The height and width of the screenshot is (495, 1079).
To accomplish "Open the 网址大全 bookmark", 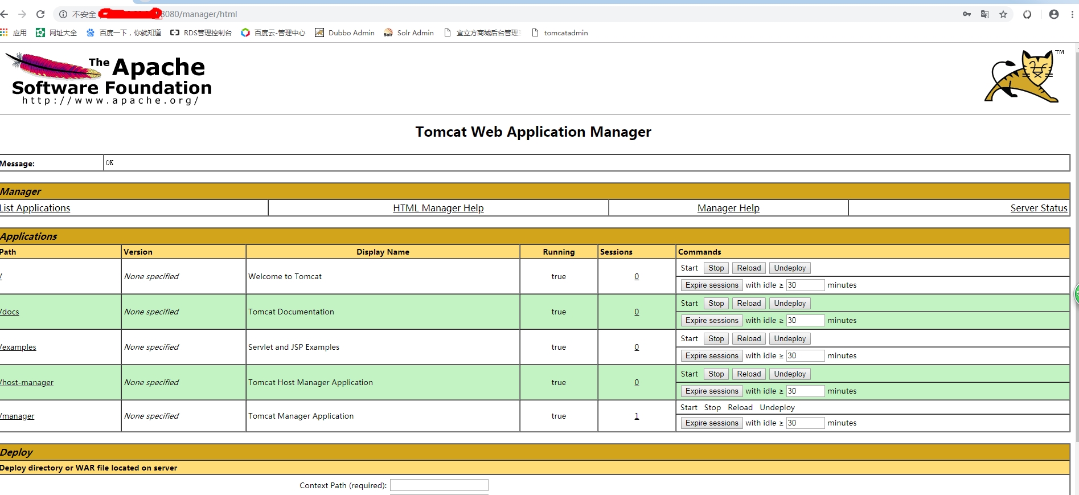I will (x=56, y=32).
